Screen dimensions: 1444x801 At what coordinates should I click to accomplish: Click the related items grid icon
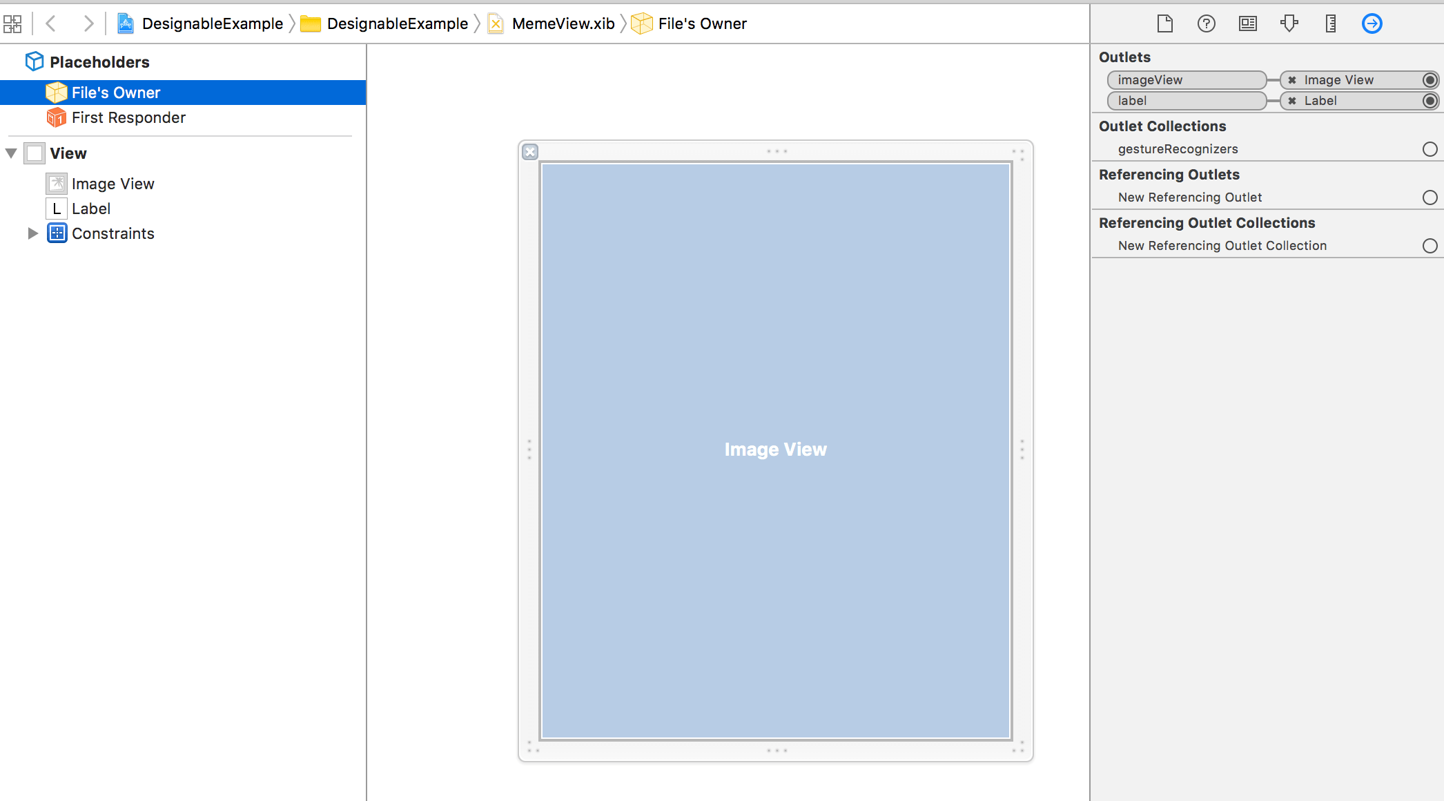tap(12, 24)
